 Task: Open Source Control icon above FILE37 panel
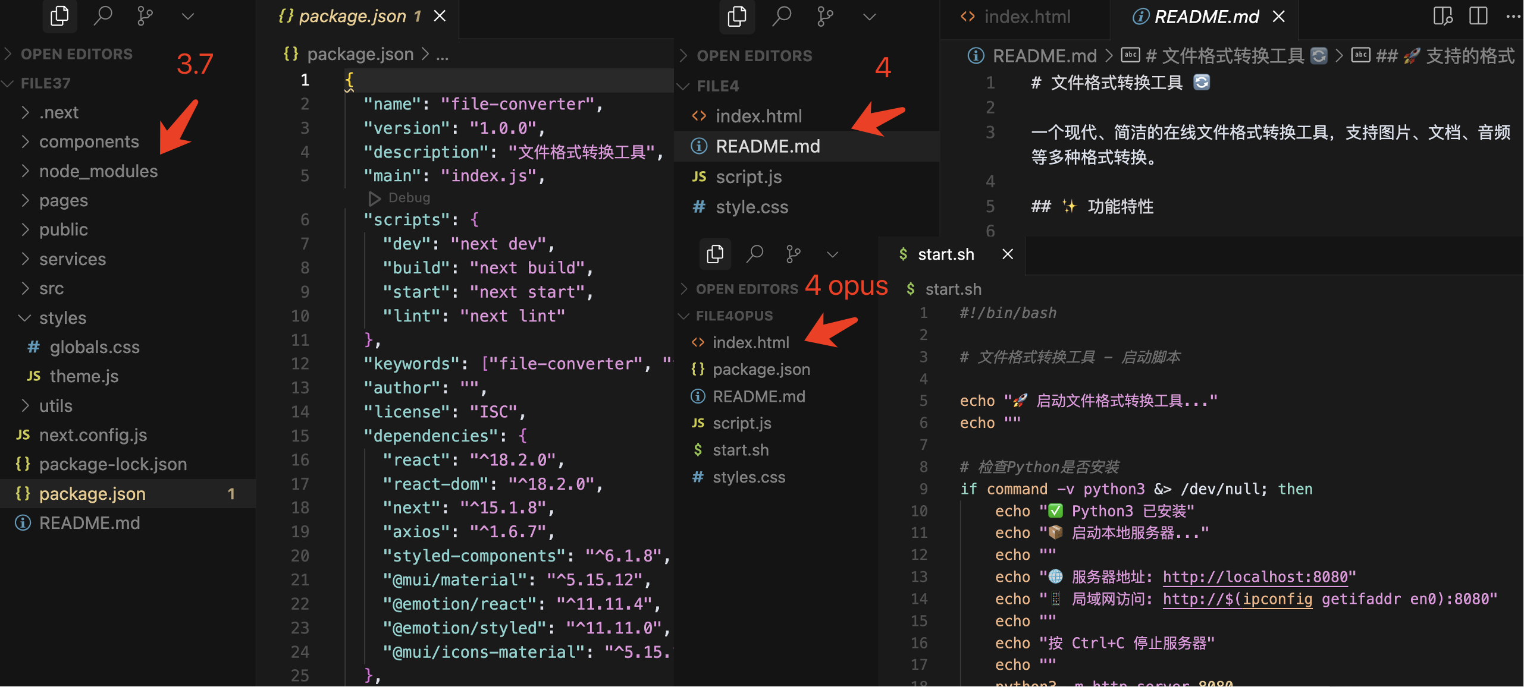coord(145,16)
